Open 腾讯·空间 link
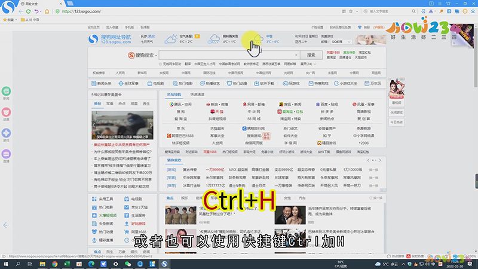 (x=180, y=104)
